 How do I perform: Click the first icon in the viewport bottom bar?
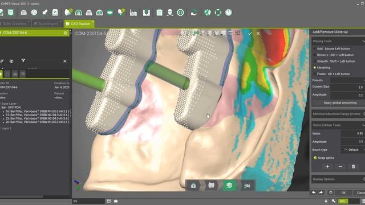pyautogui.click(x=193, y=186)
